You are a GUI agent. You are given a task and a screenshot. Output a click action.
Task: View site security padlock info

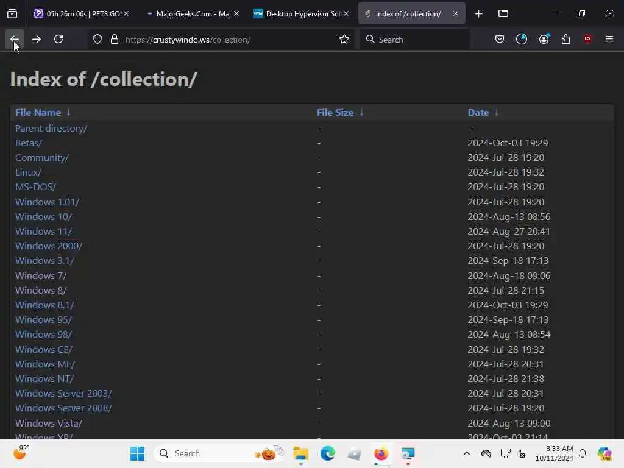(114, 40)
